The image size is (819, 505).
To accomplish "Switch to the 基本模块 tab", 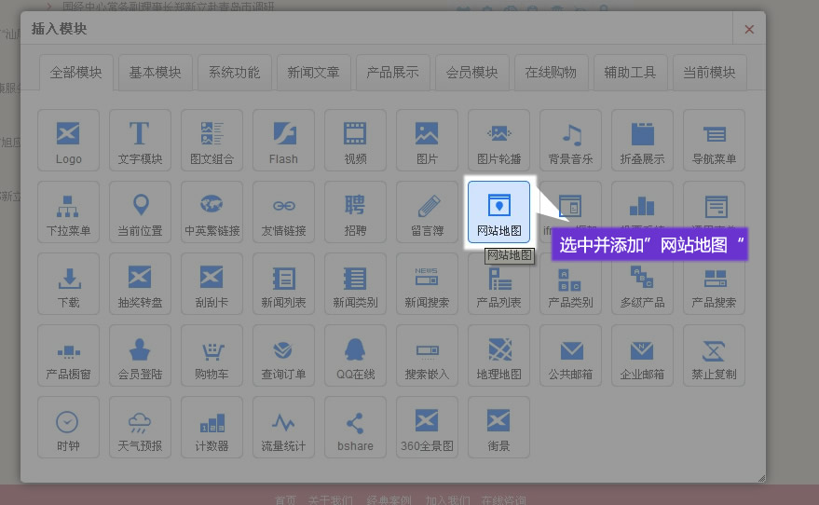I will (x=155, y=72).
